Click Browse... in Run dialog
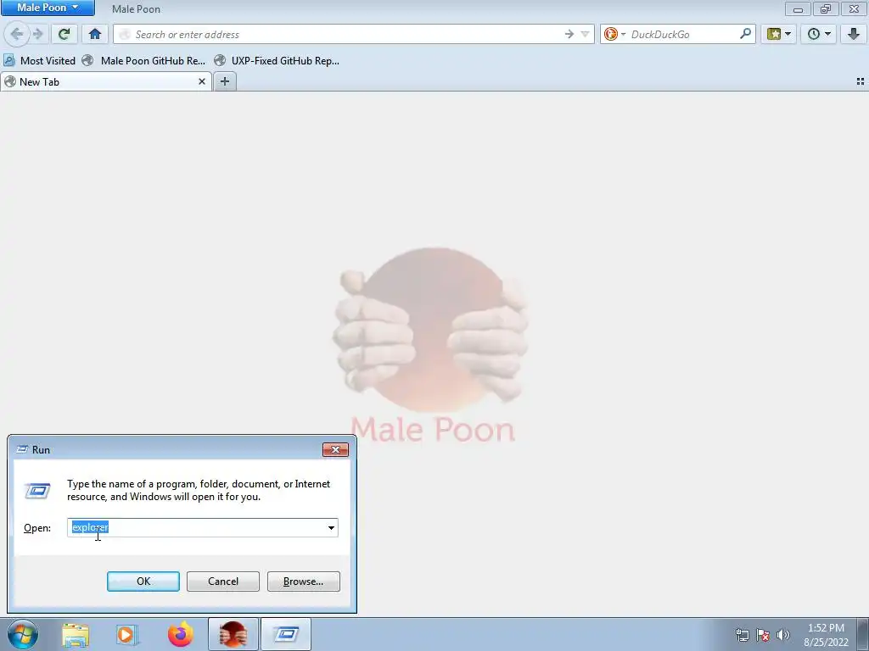 303,581
